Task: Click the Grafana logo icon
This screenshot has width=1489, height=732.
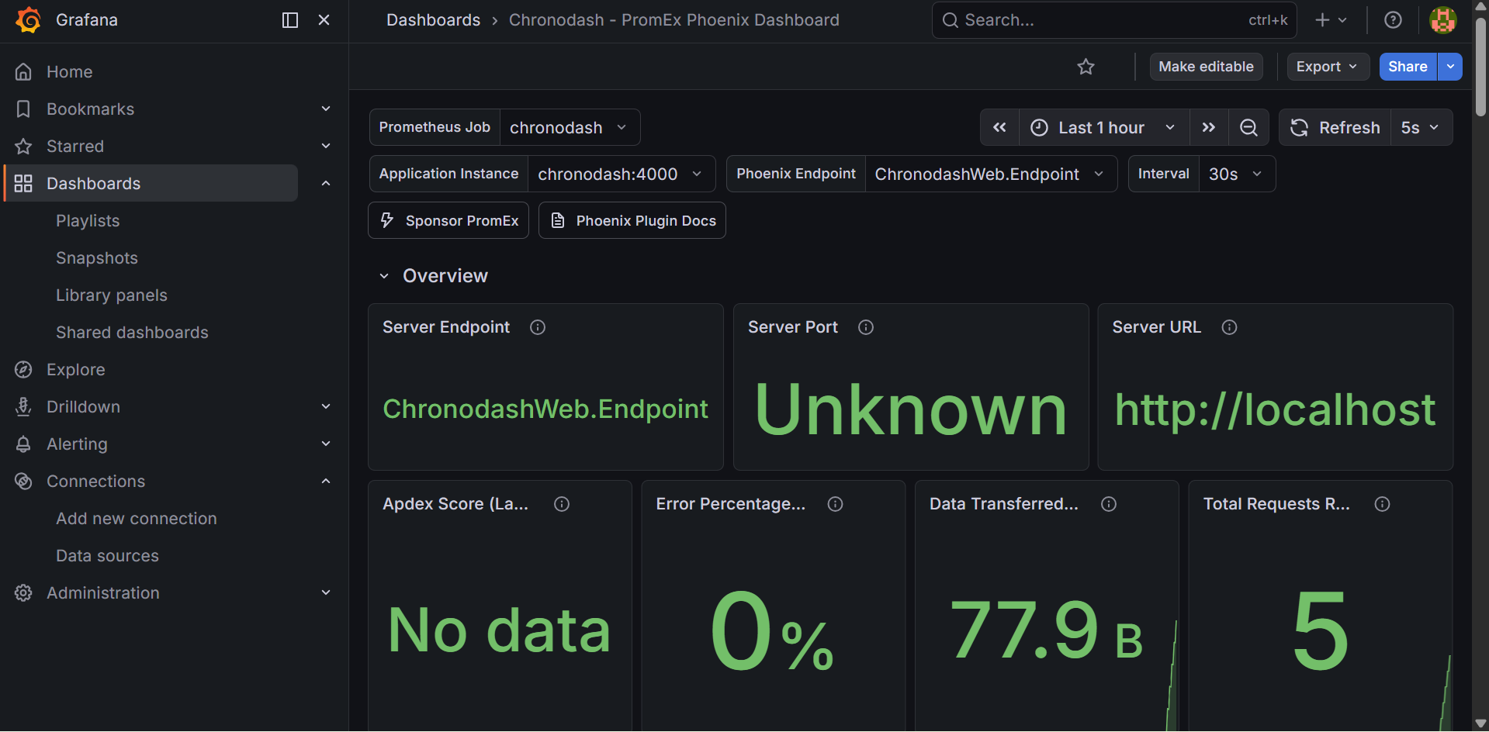Action: click(x=29, y=20)
